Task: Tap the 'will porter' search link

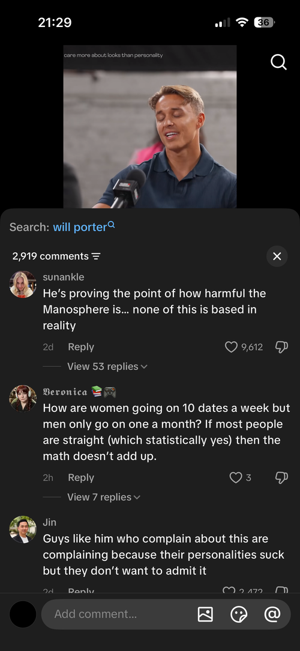Action: coord(83,227)
